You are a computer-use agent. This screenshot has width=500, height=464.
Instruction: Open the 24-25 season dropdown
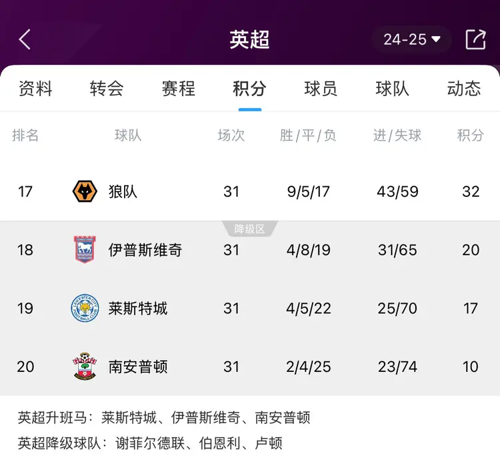412,39
